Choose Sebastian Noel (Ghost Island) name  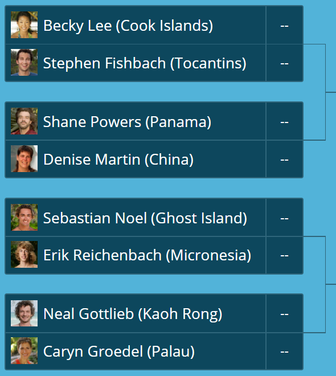145,218
